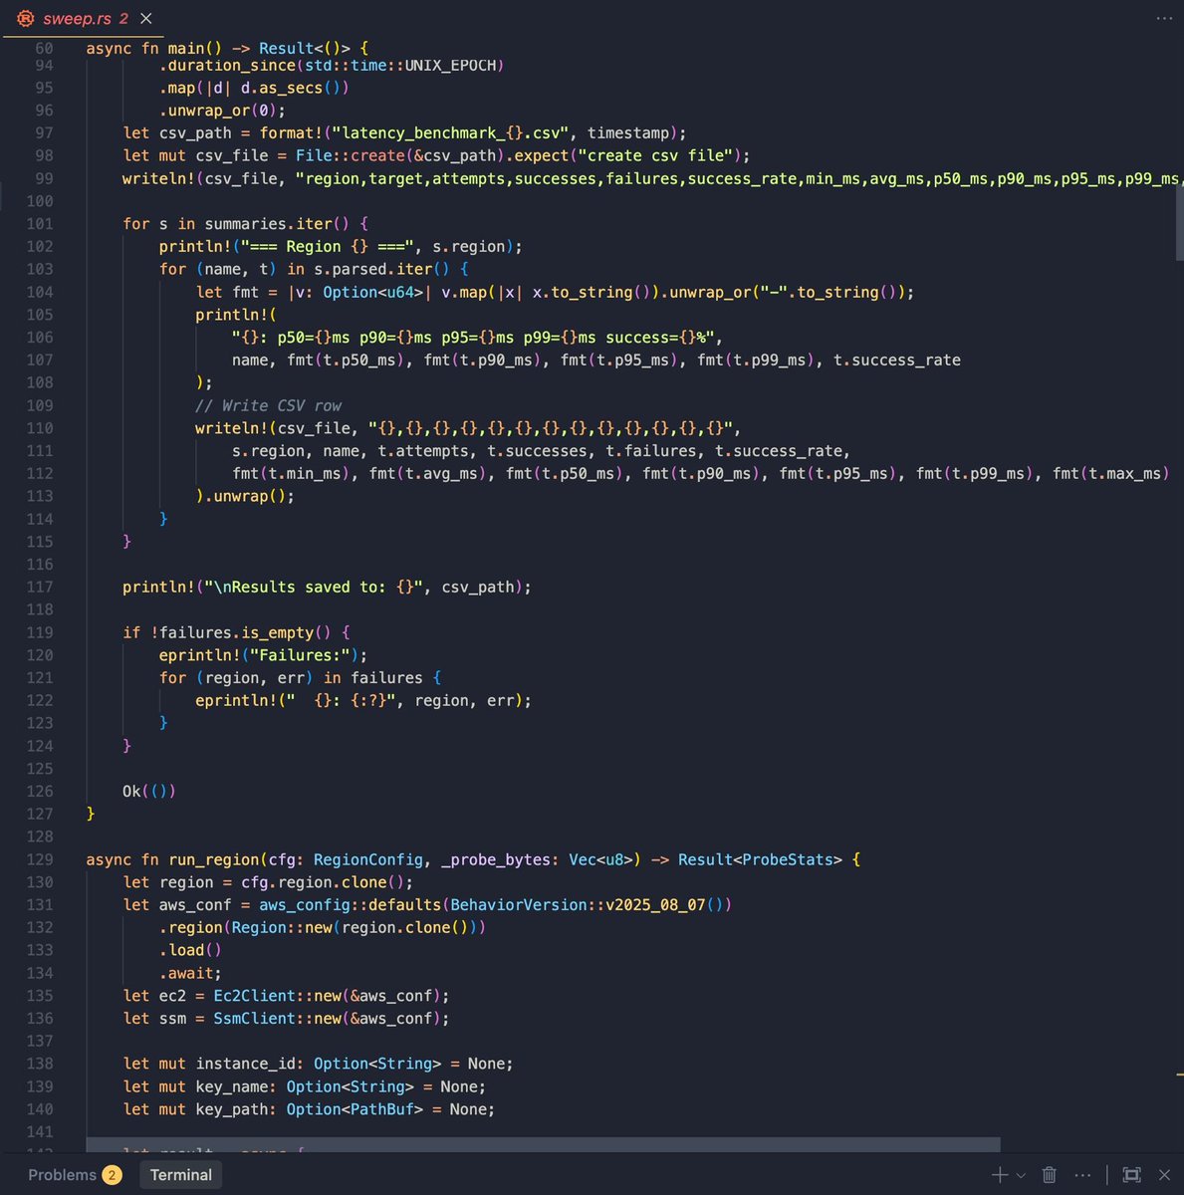The image size is (1184, 1195).
Task: Click 'SsmClient::new' on line 136
Action: point(277,1019)
